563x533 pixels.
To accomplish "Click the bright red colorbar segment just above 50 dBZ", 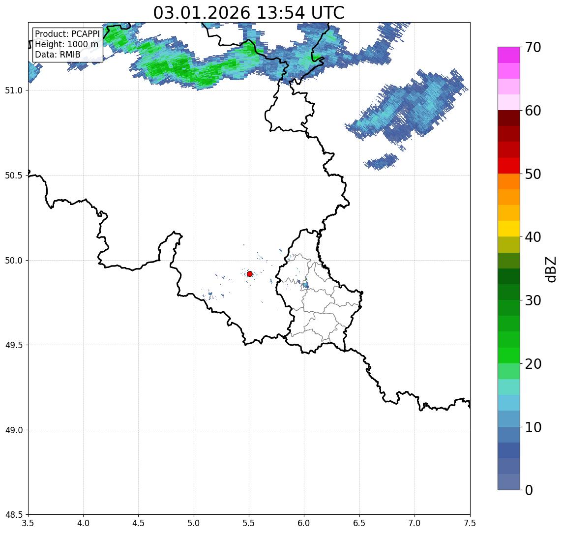I will [509, 166].
